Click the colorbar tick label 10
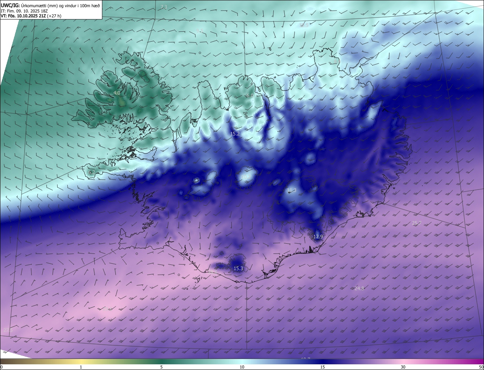The width and height of the screenshot is (484, 370). pyautogui.click(x=242, y=367)
